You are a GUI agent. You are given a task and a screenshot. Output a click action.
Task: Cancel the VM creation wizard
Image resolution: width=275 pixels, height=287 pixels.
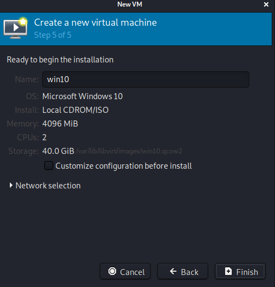(x=125, y=271)
